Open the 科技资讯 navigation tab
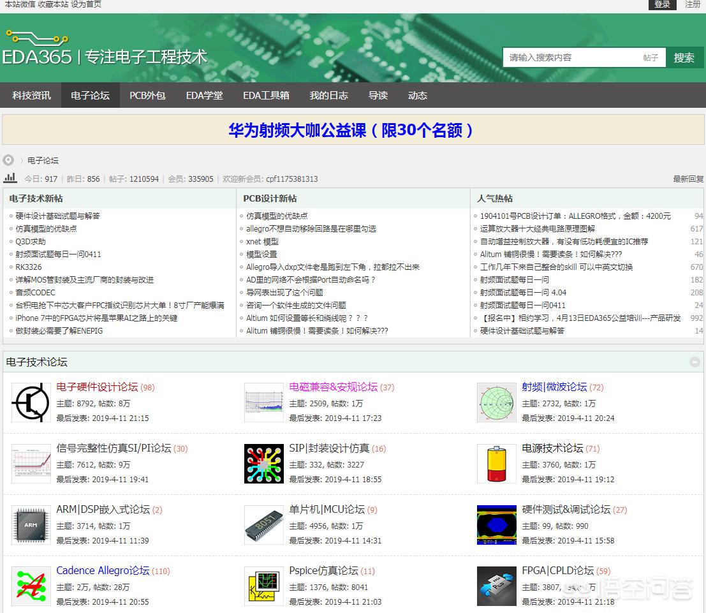Screen dimensions: 706x613 (x=31, y=96)
